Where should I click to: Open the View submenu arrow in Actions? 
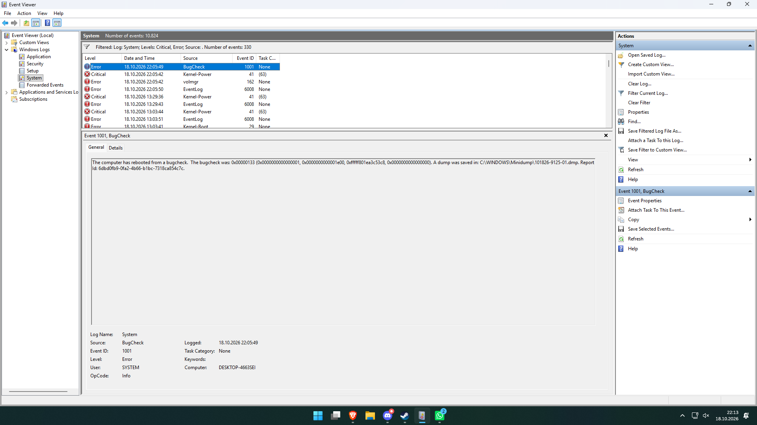tap(750, 160)
